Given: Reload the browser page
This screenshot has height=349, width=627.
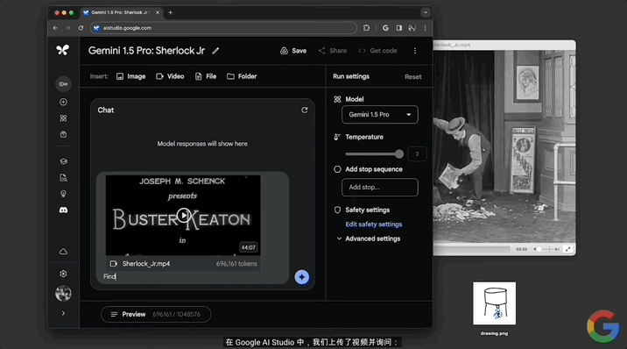Looking at the screenshot, I should (81, 28).
